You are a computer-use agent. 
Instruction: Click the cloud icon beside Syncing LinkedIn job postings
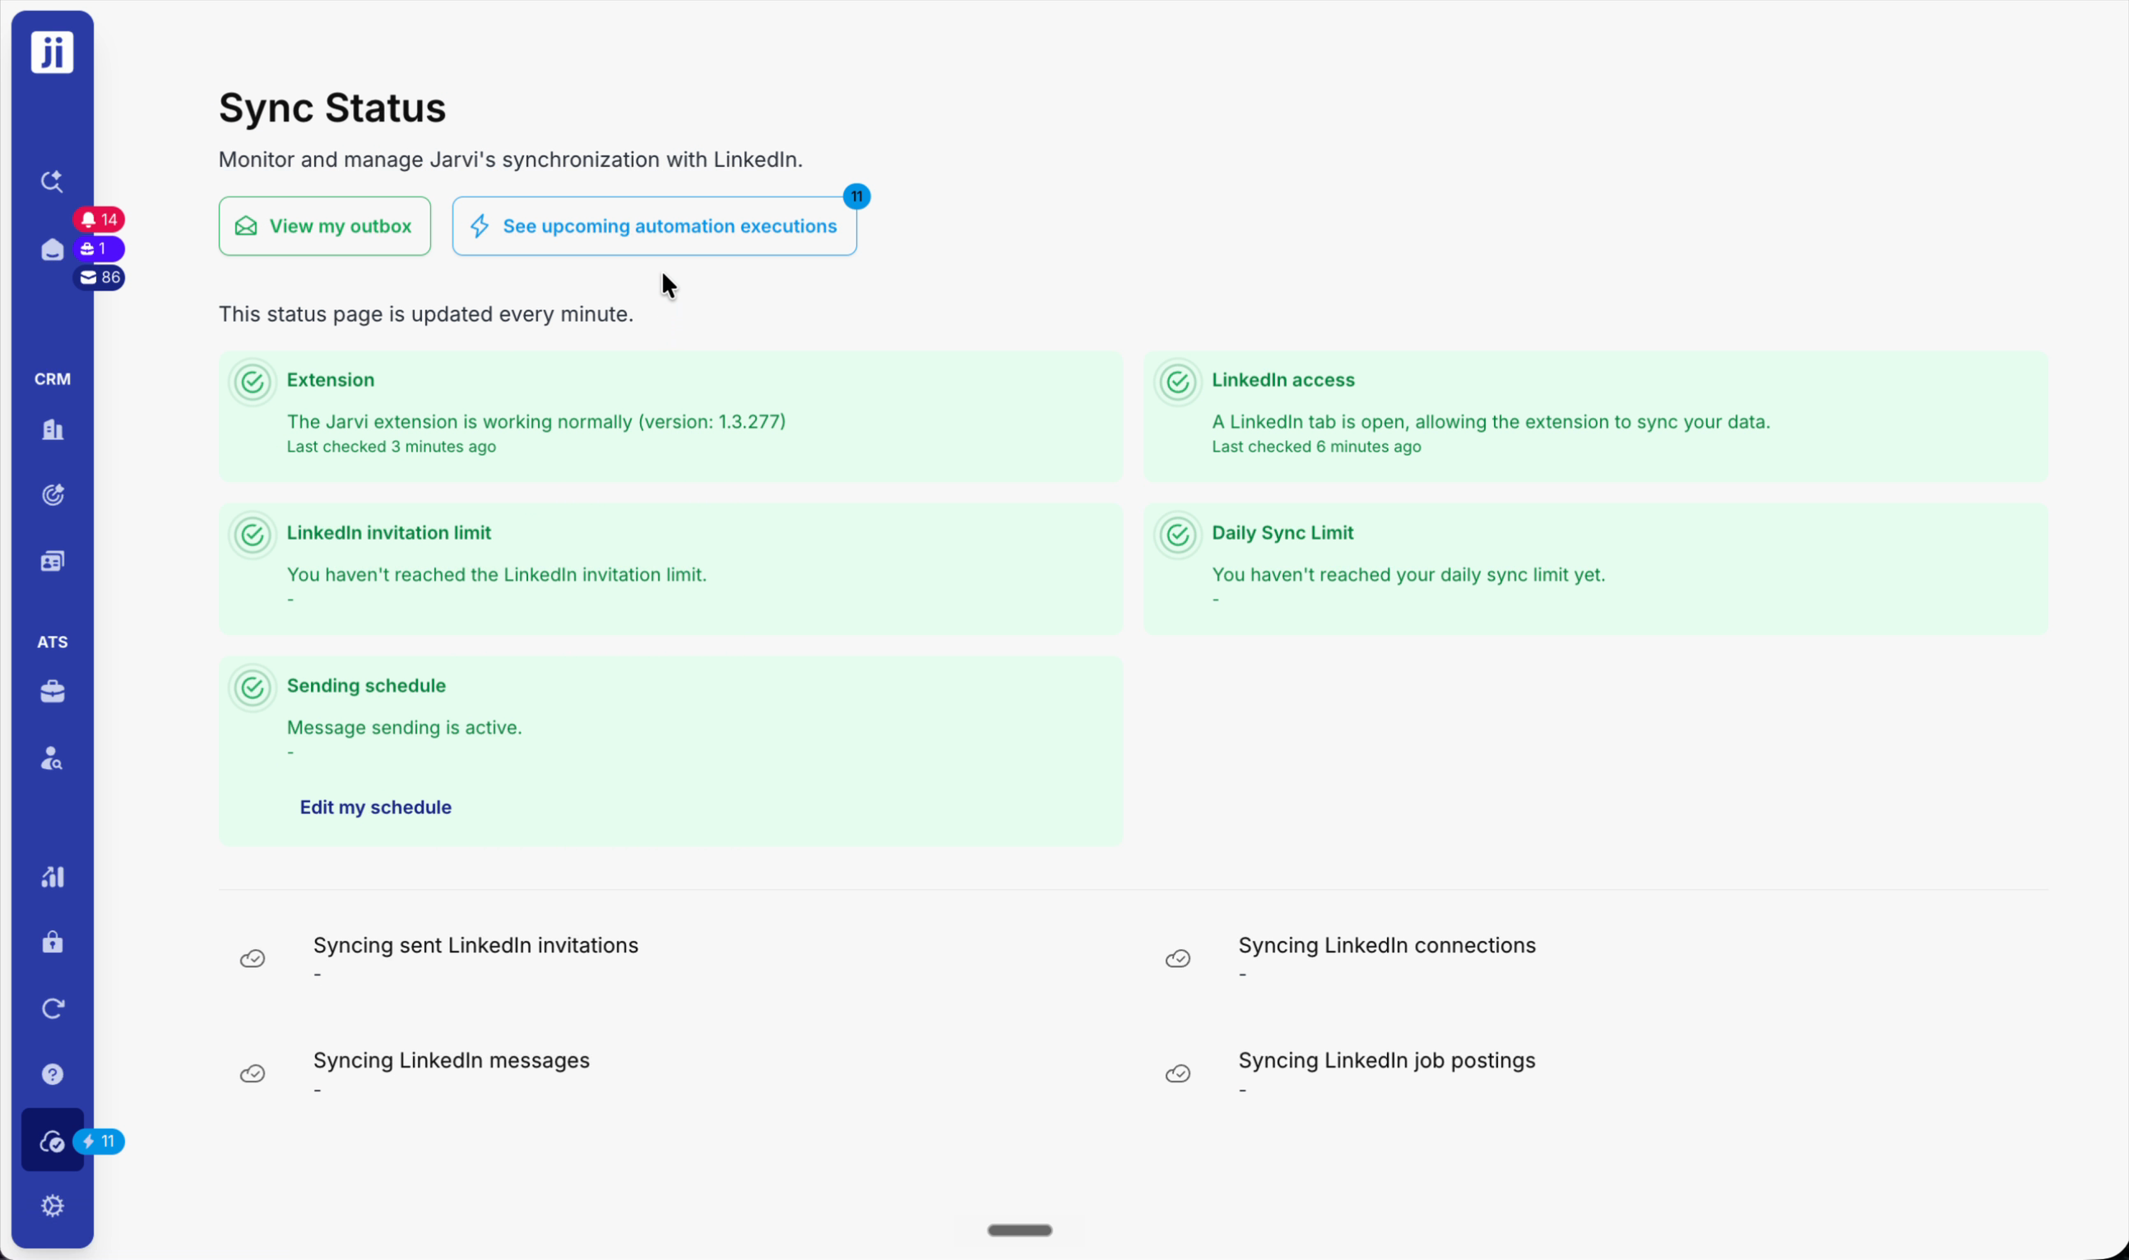coord(1177,1074)
